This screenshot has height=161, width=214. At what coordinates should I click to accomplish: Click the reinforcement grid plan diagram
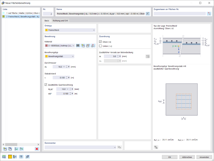[x=182, y=99]
